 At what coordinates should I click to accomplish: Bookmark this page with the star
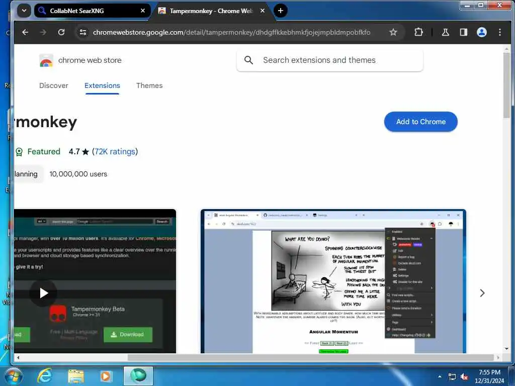(393, 32)
